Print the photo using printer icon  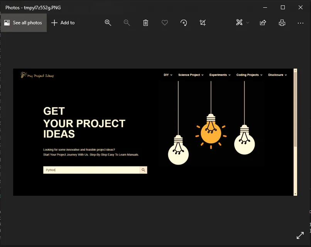282,23
